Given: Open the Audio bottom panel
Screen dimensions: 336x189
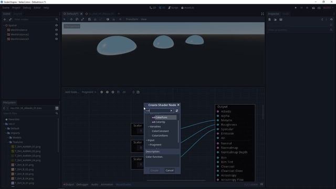Looking at the screenshot, I should click(94, 184).
